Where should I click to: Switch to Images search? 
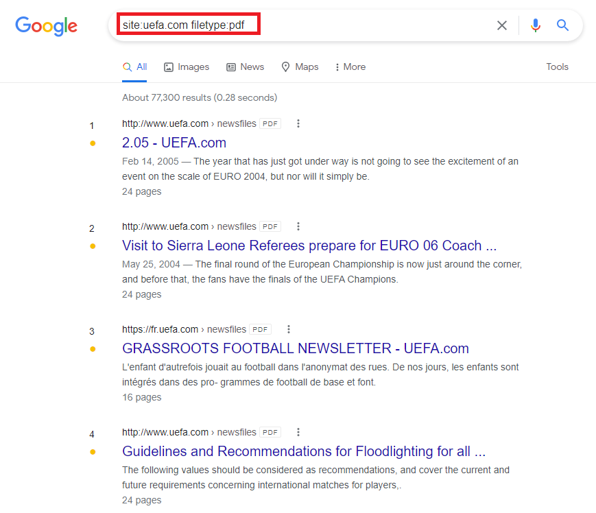(186, 67)
